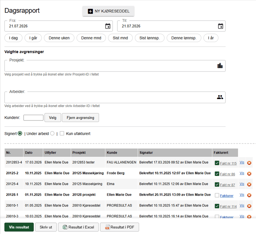Select the I dag date preset
This screenshot has width=256, height=234.
pos(13,38)
